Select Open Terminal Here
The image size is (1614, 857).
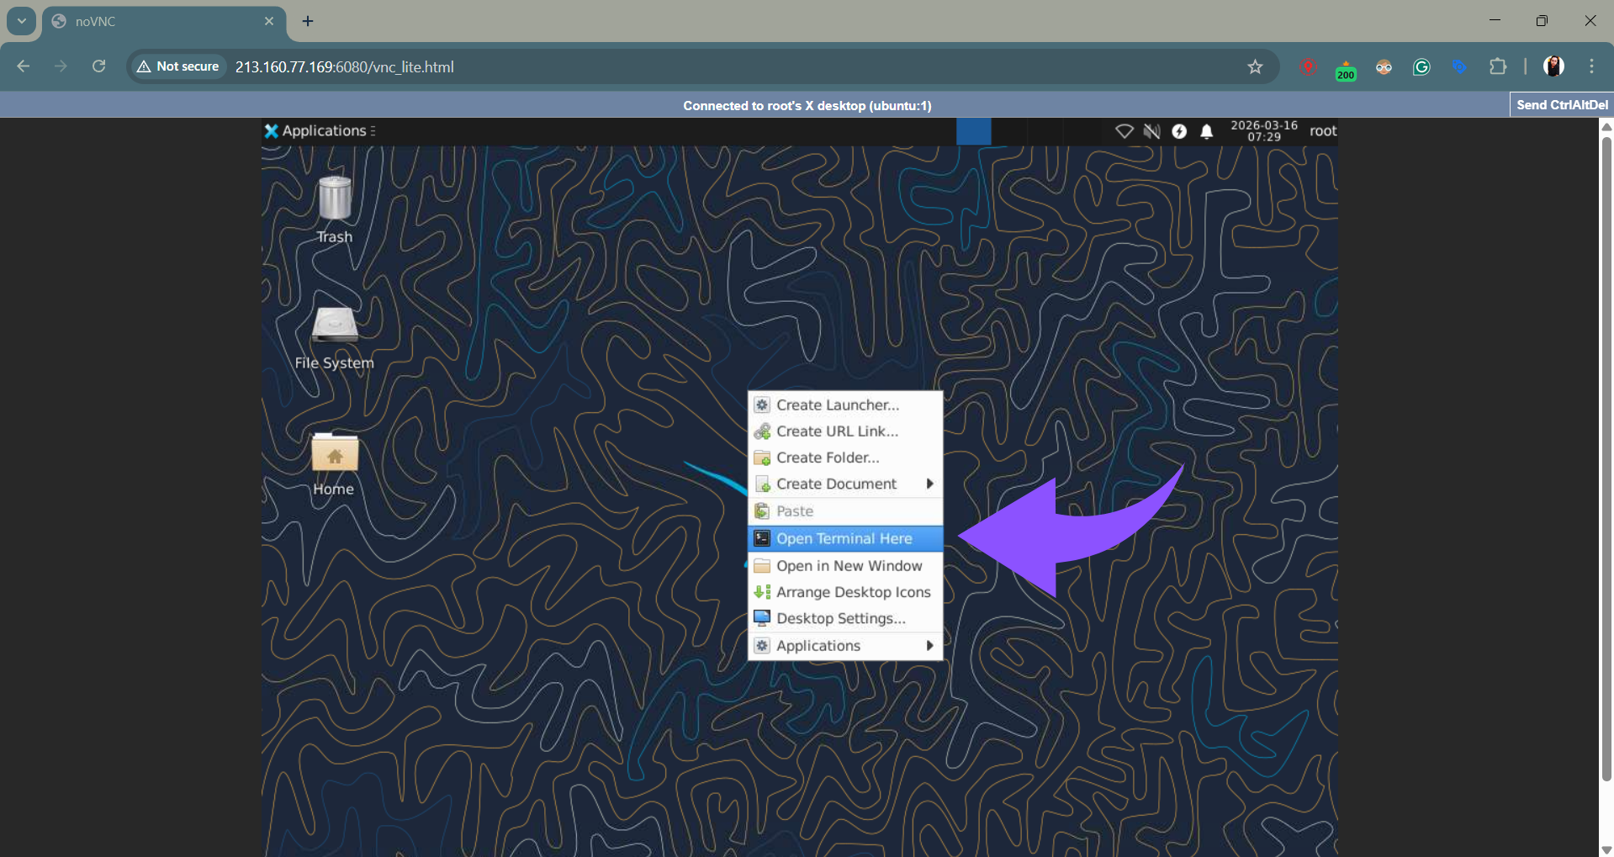(x=844, y=539)
